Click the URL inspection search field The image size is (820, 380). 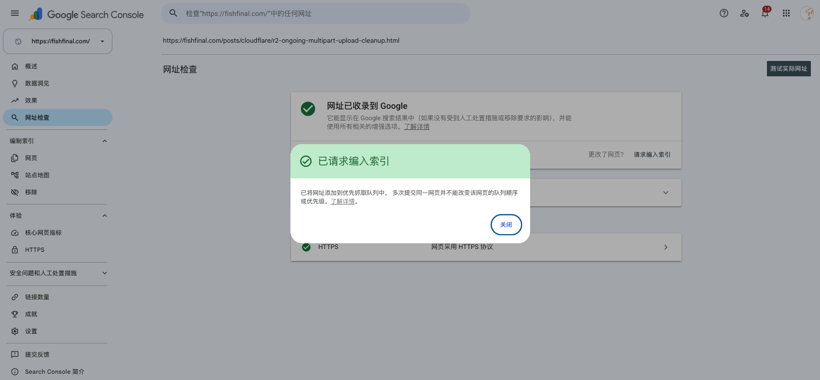click(x=316, y=13)
